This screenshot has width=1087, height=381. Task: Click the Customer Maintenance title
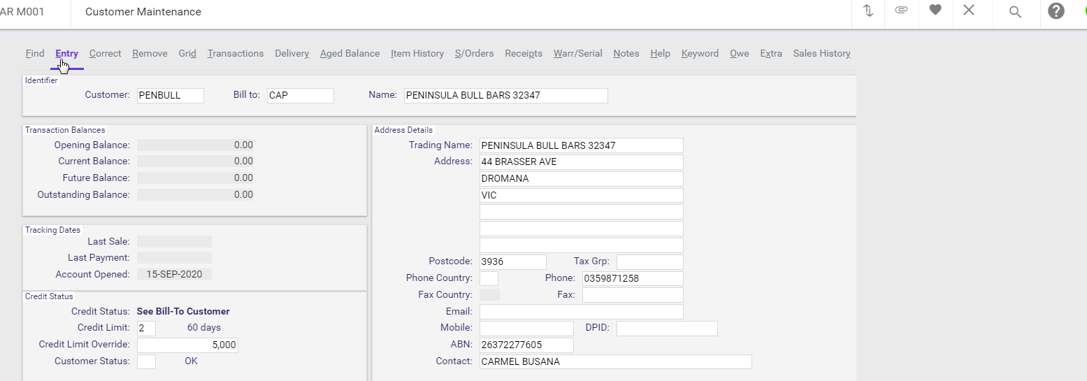pyautogui.click(x=143, y=12)
